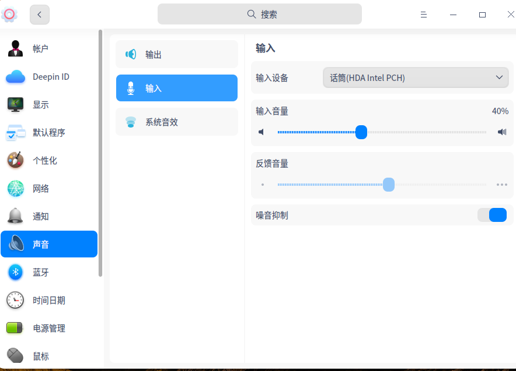Select the Deepin ID cloud icon
The image size is (516, 371).
(x=15, y=77)
